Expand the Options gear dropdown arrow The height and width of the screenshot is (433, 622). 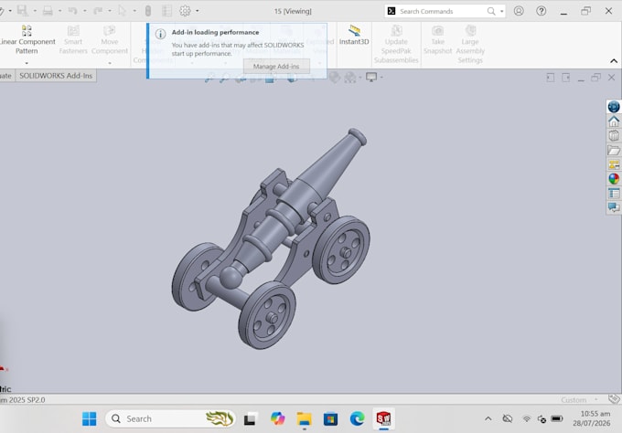pyautogui.click(x=198, y=11)
